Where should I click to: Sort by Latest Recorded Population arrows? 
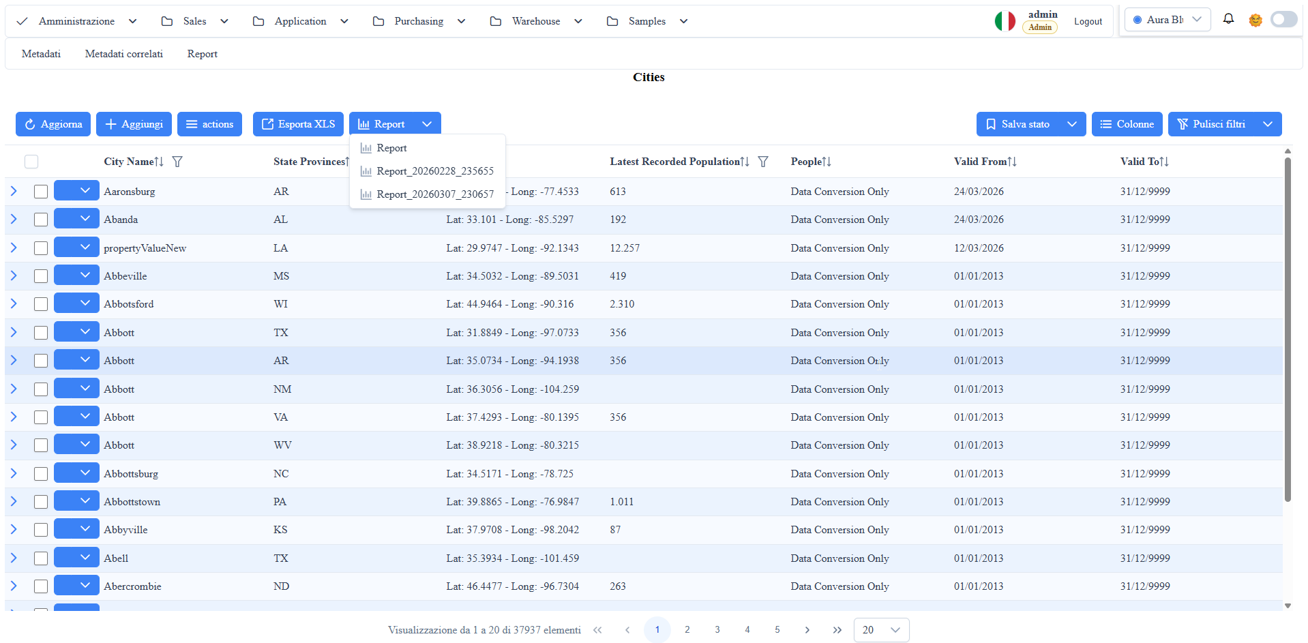tap(745, 162)
